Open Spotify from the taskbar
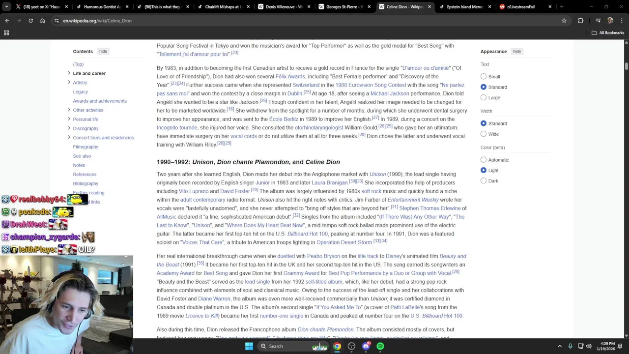This screenshot has width=629, height=354. click(380, 346)
